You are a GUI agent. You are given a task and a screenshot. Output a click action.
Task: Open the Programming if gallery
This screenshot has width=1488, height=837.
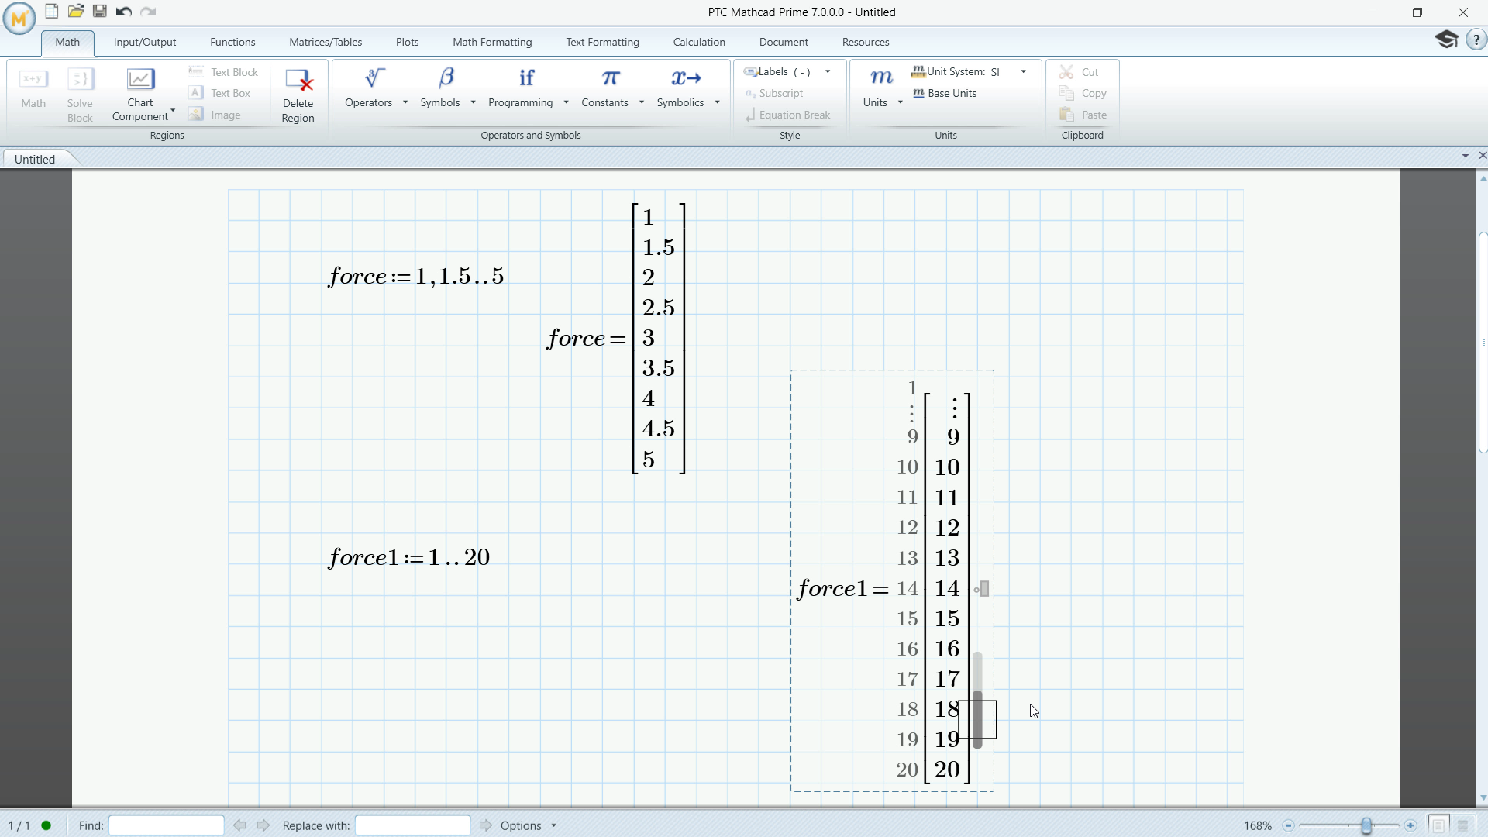pyautogui.click(x=527, y=87)
